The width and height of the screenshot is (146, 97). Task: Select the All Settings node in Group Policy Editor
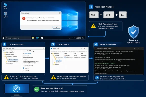click(x=9, y=63)
